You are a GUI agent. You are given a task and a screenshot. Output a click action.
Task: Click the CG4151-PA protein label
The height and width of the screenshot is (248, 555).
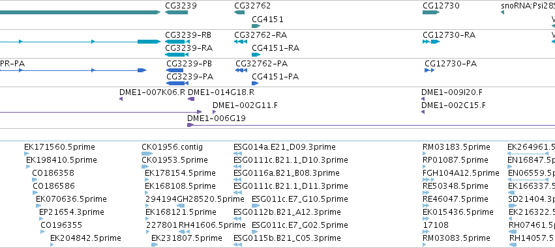click(275, 77)
